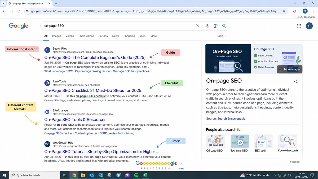Open On-Page SEO Complete Beginner's Guide result
This screenshot has height=179, width=318.
[95, 57]
